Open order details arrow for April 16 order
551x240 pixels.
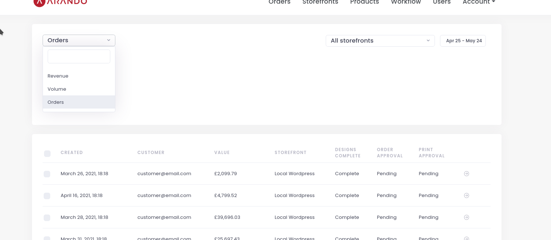[x=467, y=196]
